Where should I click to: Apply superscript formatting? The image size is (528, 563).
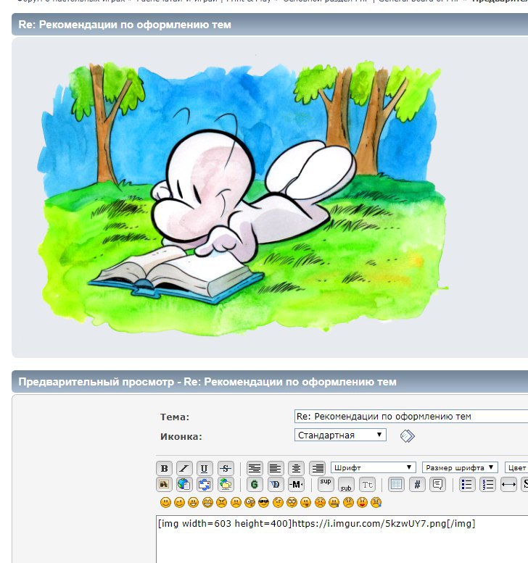pyautogui.click(x=326, y=484)
